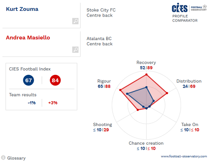The image size is (210, 162).
Task: Visit the www.football-observatory.com link
Action: click(184, 156)
